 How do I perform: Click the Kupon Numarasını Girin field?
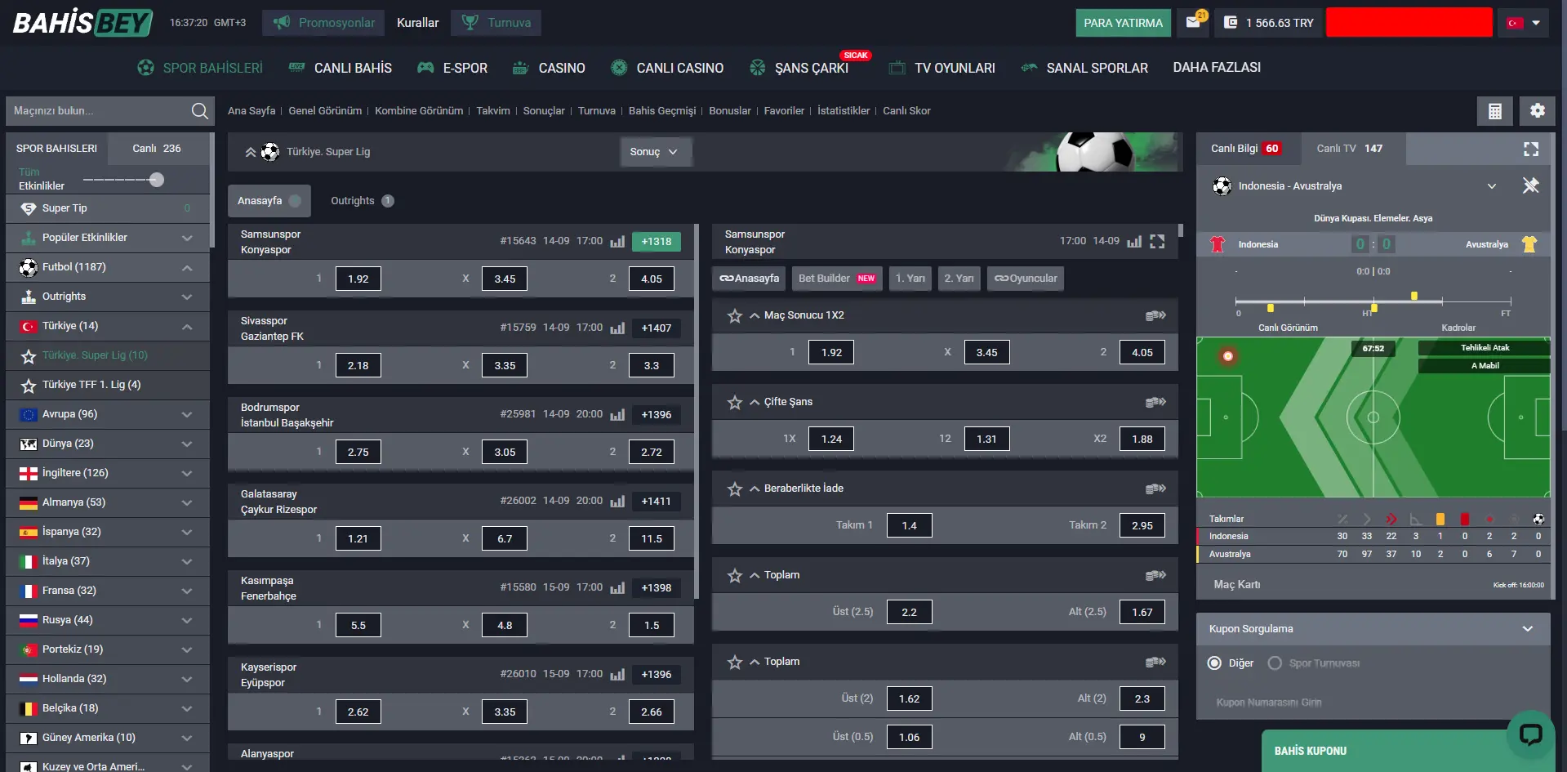[x=1373, y=703]
